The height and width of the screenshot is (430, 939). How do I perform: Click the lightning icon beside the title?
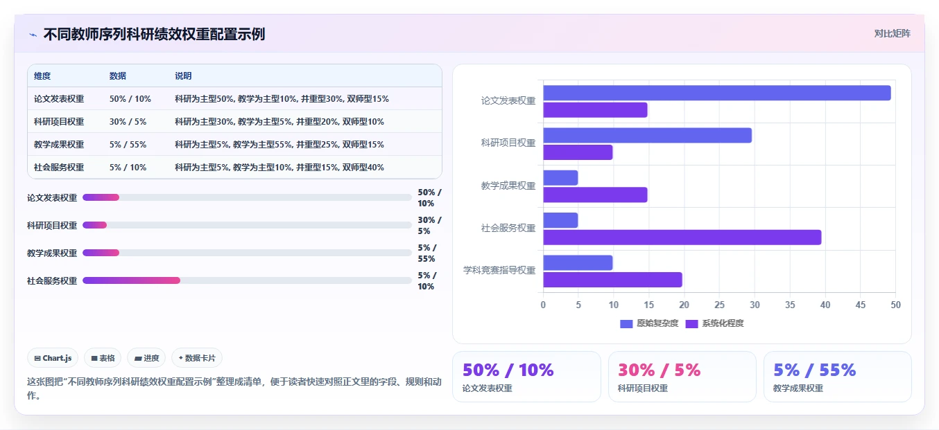click(x=33, y=35)
